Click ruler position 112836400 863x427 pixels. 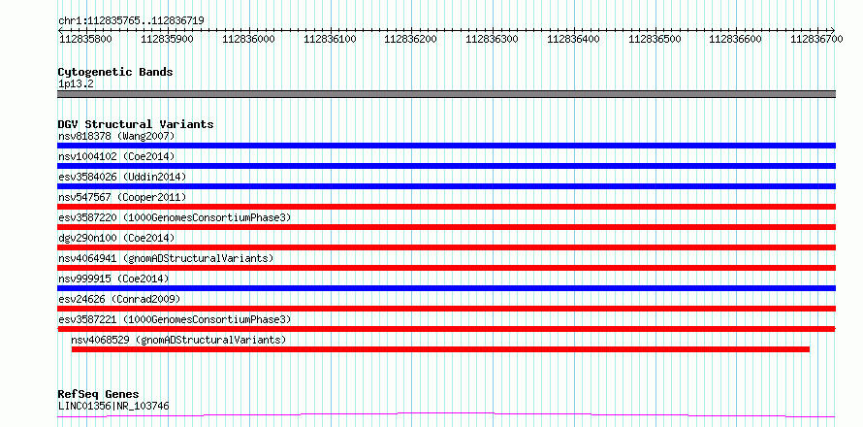pos(573,39)
